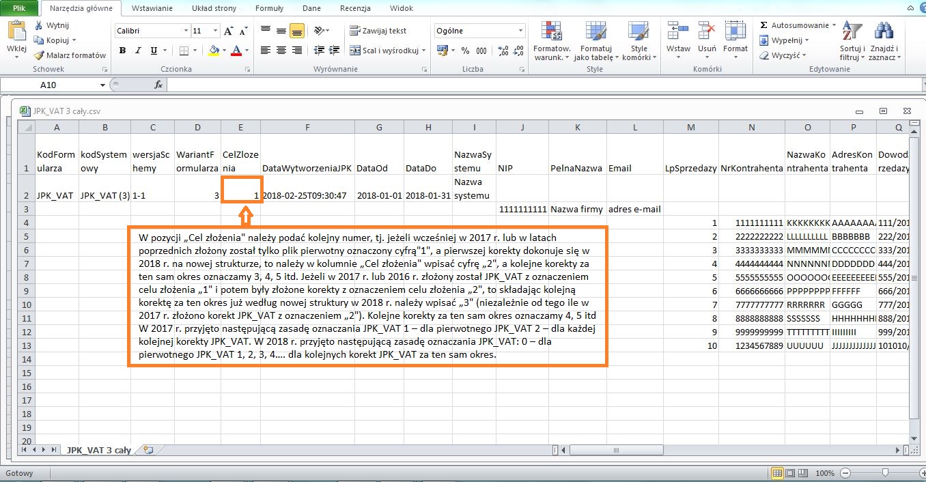Screen dimensions: 926x482
Task: Center cell text horizontally
Action: (x=281, y=51)
